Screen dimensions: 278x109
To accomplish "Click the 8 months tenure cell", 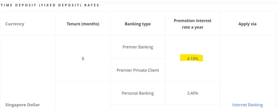I will [x=83, y=59].
